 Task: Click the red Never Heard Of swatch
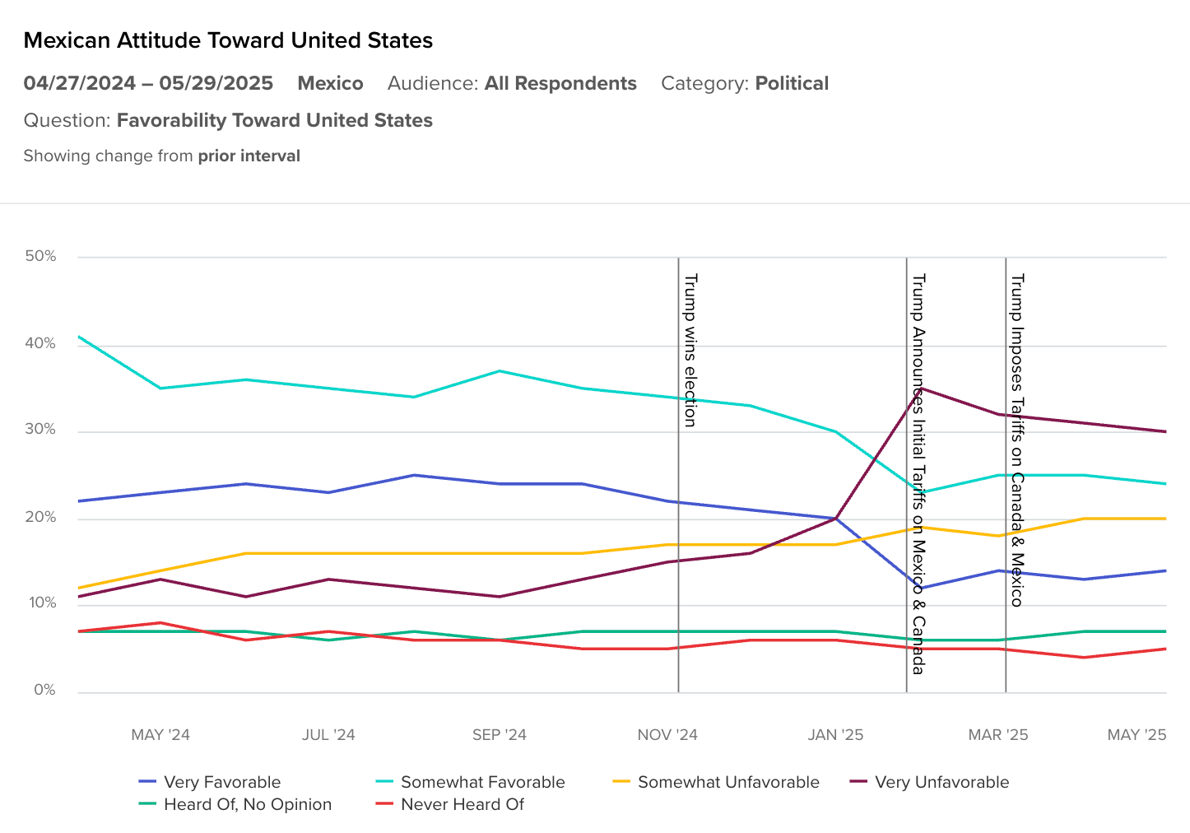click(385, 803)
